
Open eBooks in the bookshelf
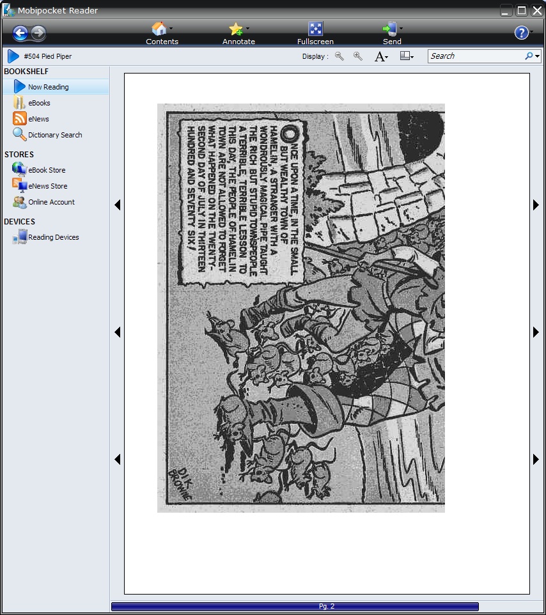pyautogui.click(x=39, y=103)
